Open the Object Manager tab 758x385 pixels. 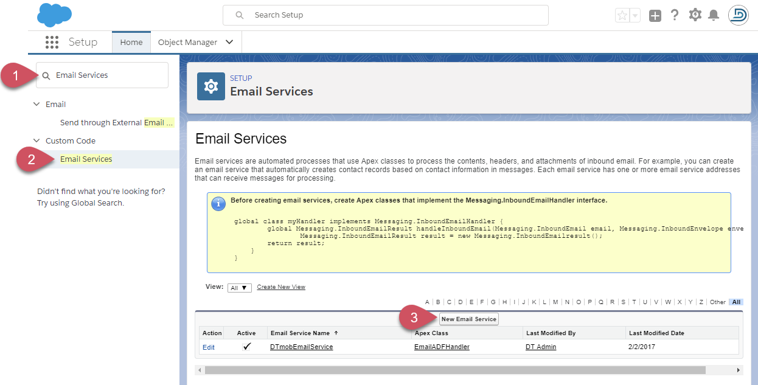coord(187,42)
